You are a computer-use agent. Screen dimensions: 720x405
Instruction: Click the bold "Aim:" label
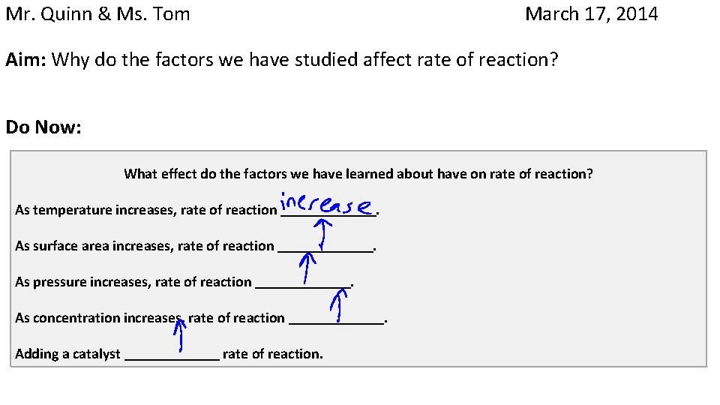click(26, 60)
